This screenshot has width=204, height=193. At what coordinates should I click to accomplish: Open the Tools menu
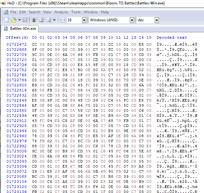pos(76,12)
